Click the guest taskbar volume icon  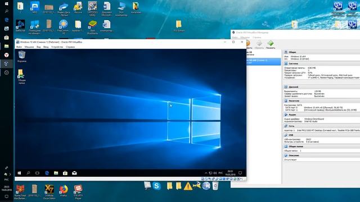click(215, 173)
